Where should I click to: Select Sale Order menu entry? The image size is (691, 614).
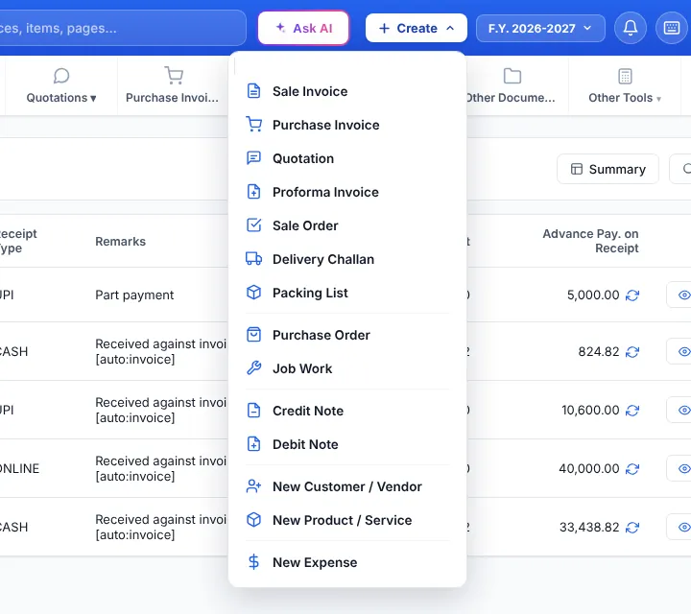(347, 225)
